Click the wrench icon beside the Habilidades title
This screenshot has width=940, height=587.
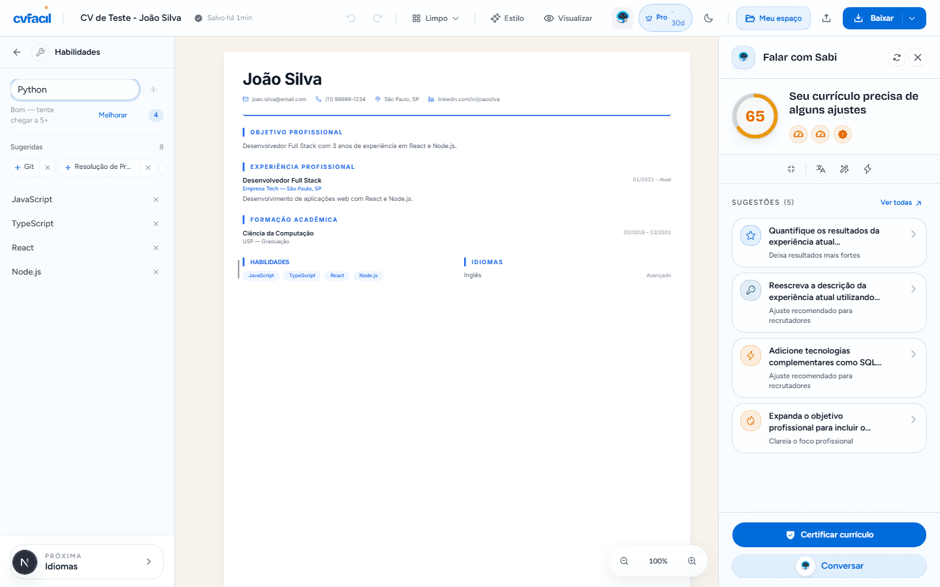point(40,52)
